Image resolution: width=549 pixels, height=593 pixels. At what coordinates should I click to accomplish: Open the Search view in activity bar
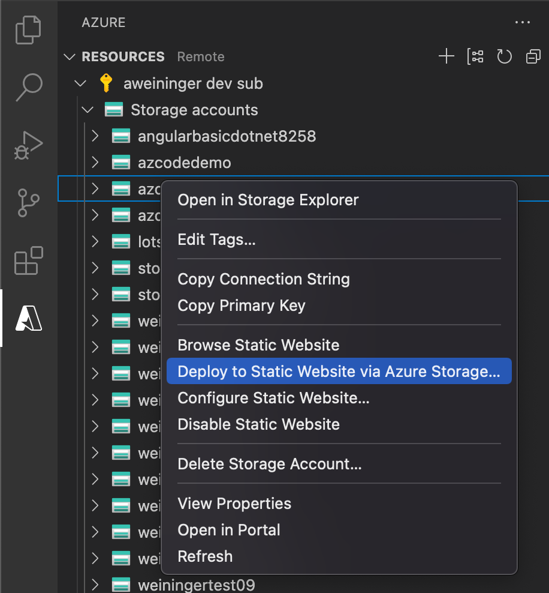[x=29, y=88]
